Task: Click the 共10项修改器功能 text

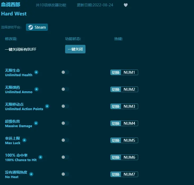Action: 51,5
